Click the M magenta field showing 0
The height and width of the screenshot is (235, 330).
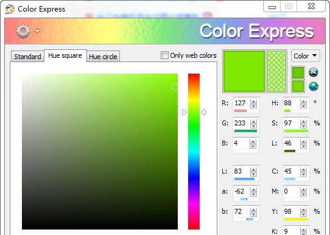(x=291, y=191)
